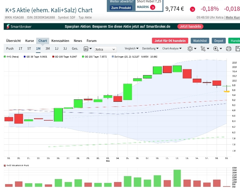Image resolution: width=240 pixels, height=191 pixels.
Task: Select the 1M timeframe
Action: [x=38, y=48]
